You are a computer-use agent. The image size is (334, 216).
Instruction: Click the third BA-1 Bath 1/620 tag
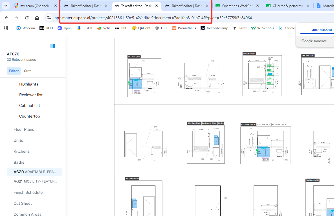point(308,55)
